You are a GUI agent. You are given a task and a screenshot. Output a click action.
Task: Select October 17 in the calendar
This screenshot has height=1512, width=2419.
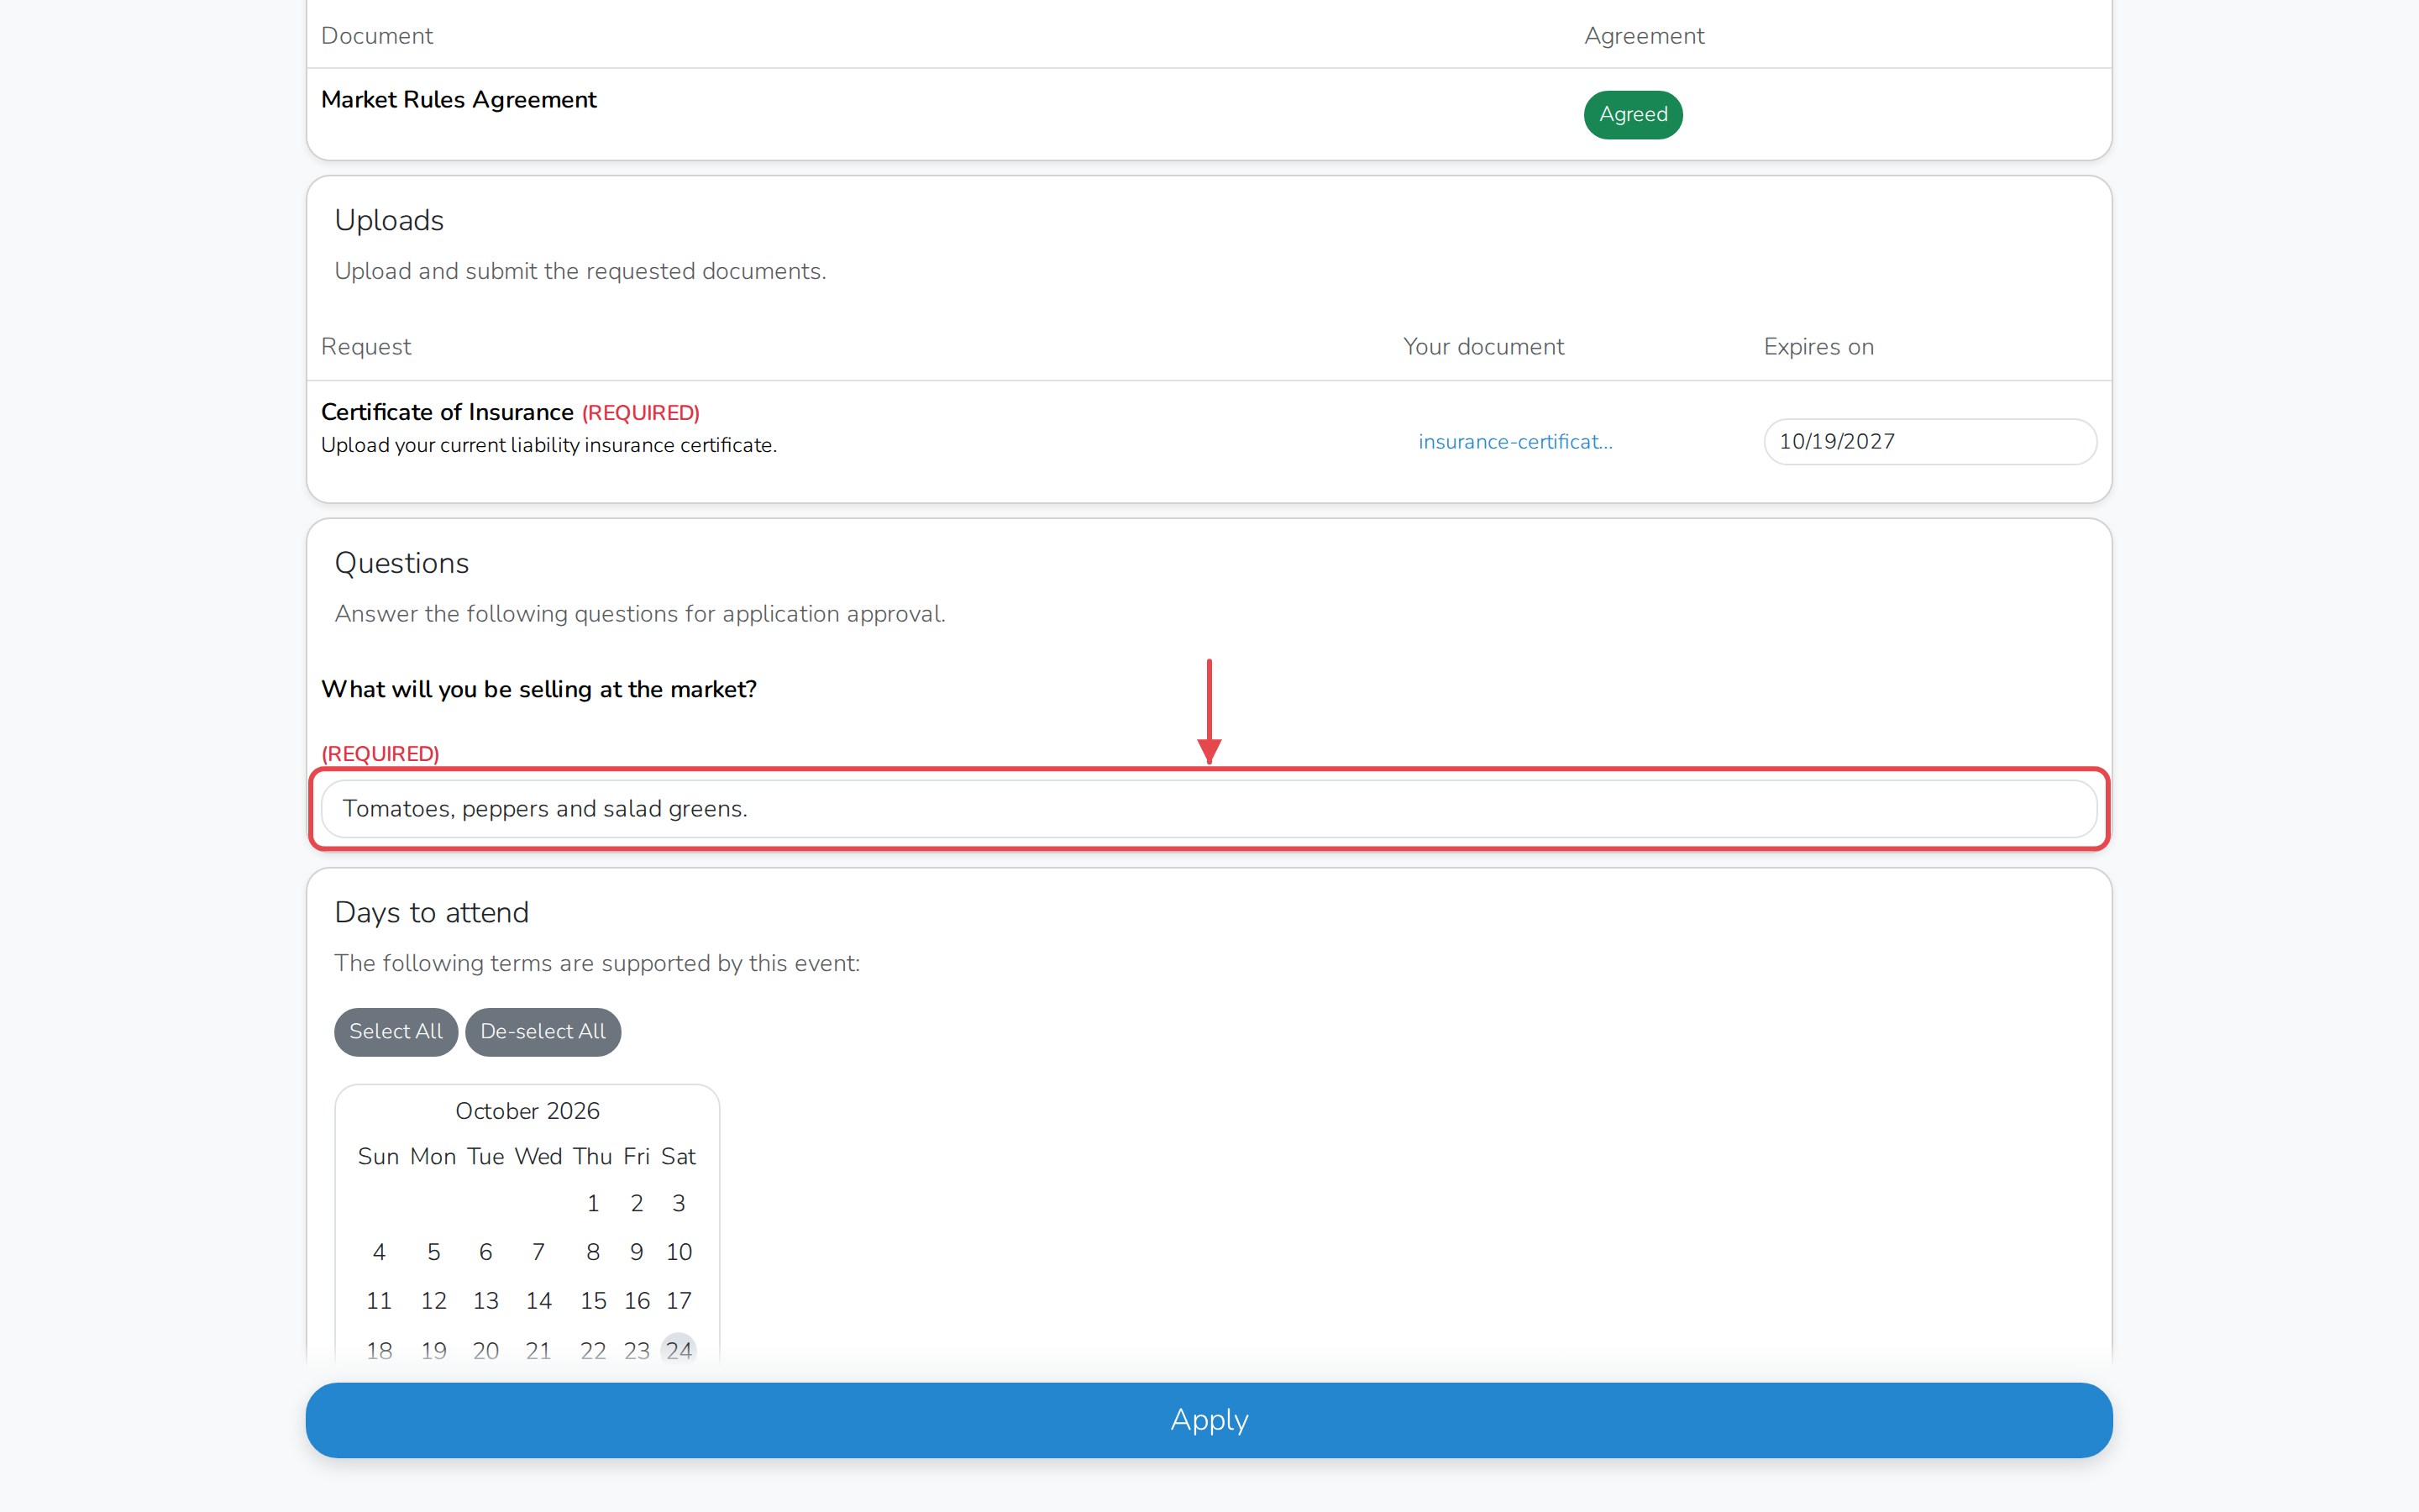679,1301
